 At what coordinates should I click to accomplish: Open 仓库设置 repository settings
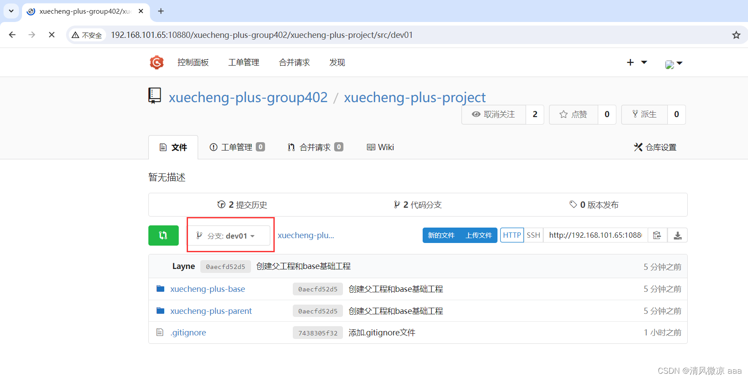(655, 147)
